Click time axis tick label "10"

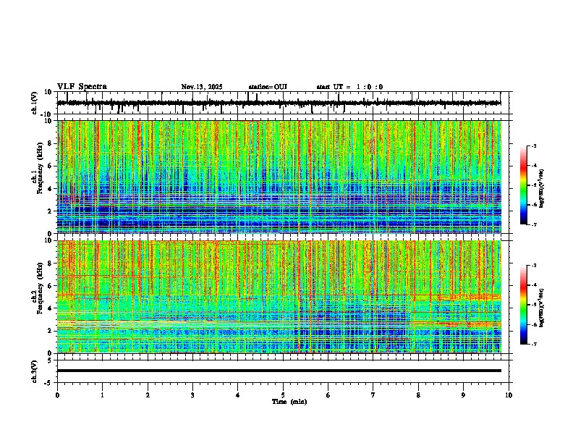click(x=509, y=395)
